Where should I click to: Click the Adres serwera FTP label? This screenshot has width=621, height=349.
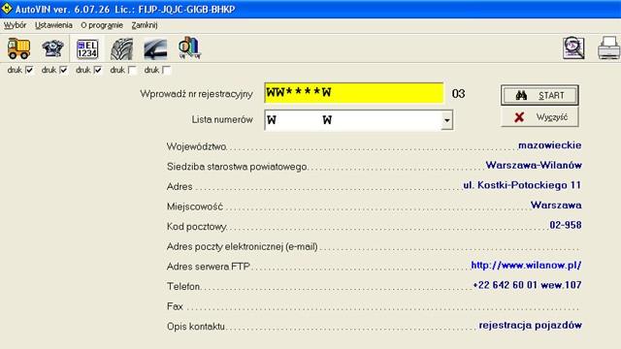pos(209,267)
